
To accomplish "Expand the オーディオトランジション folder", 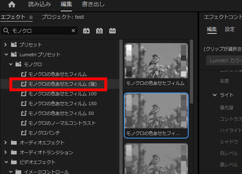I will [6, 152].
